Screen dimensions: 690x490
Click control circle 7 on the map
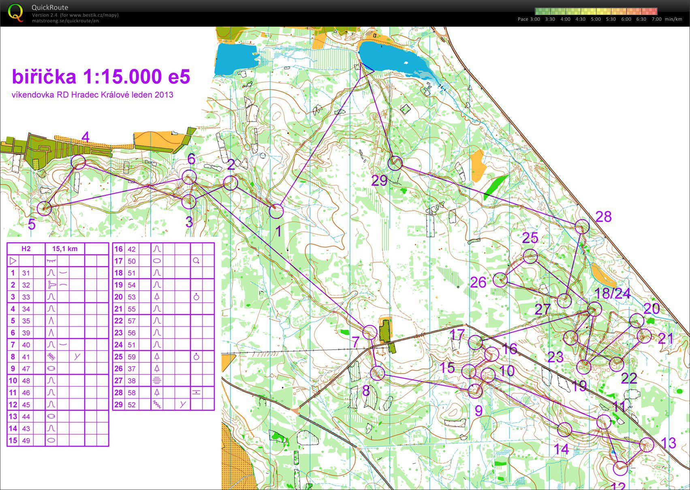pyautogui.click(x=370, y=332)
